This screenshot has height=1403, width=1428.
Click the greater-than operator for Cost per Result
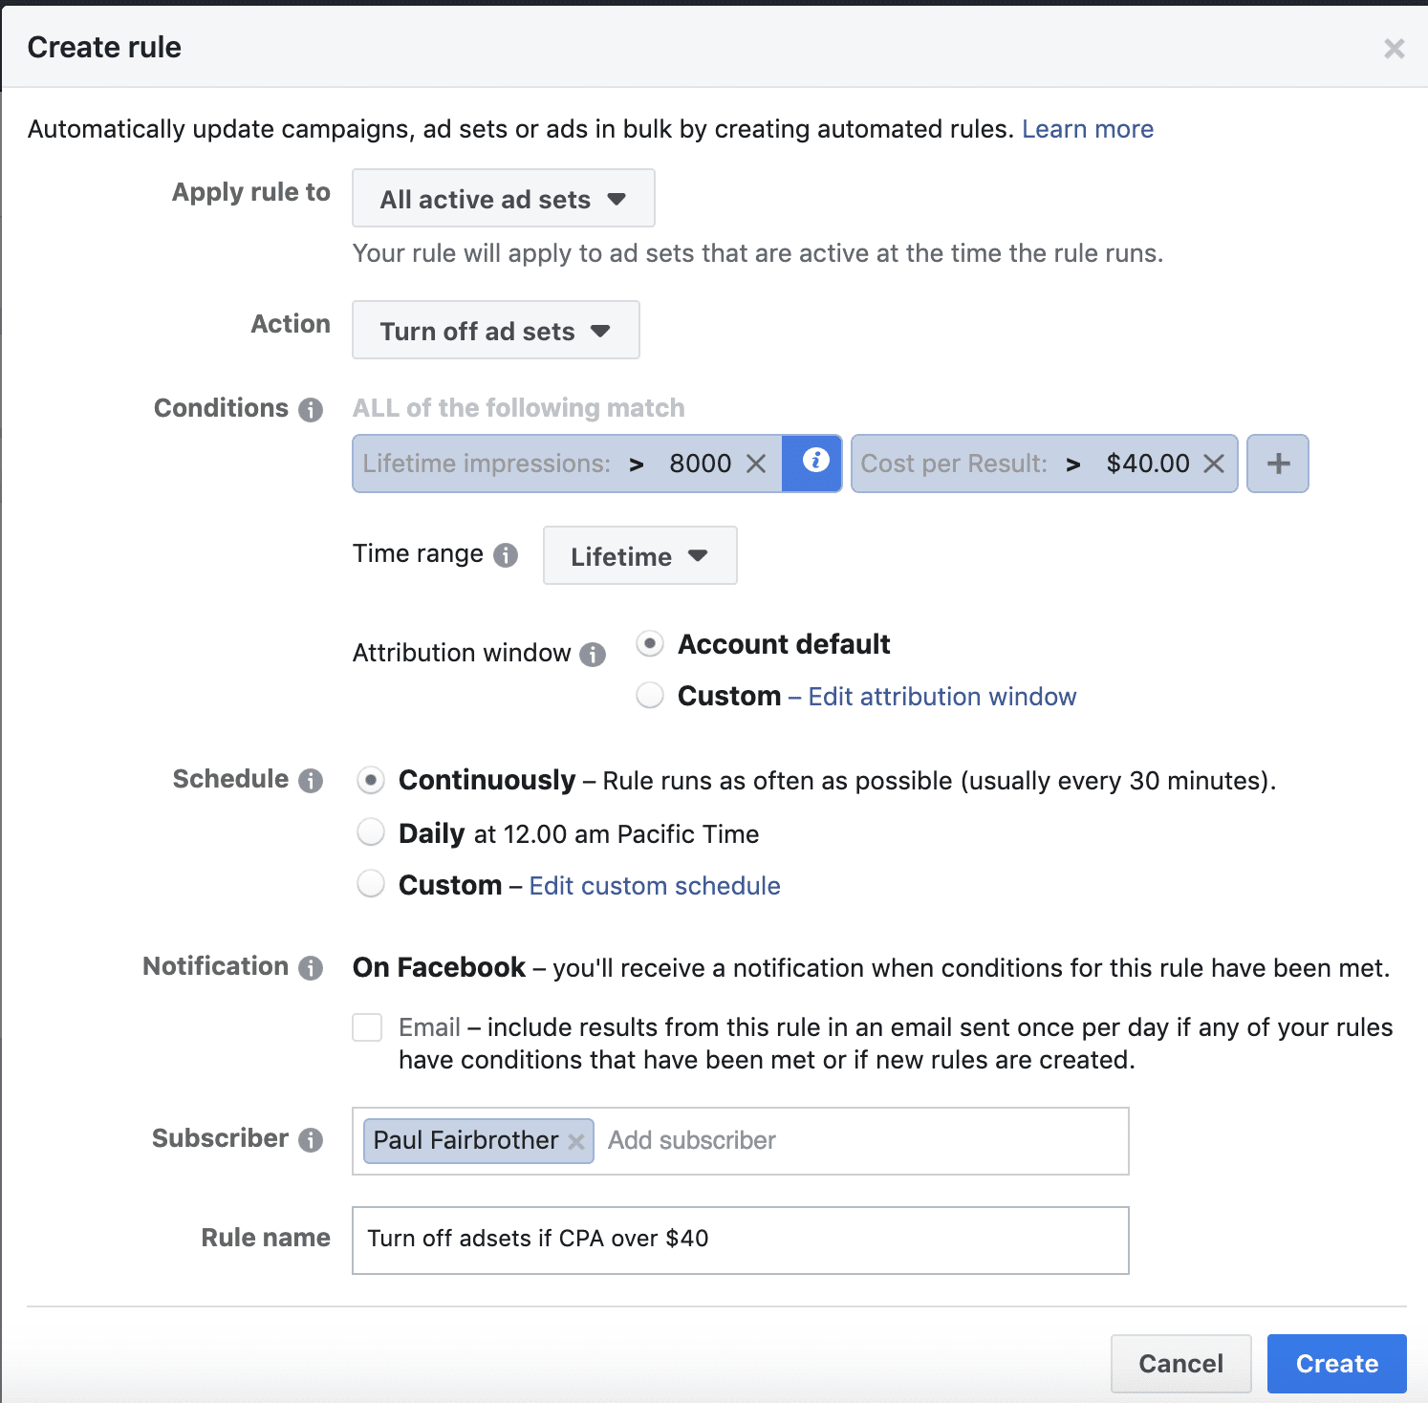tap(1073, 464)
